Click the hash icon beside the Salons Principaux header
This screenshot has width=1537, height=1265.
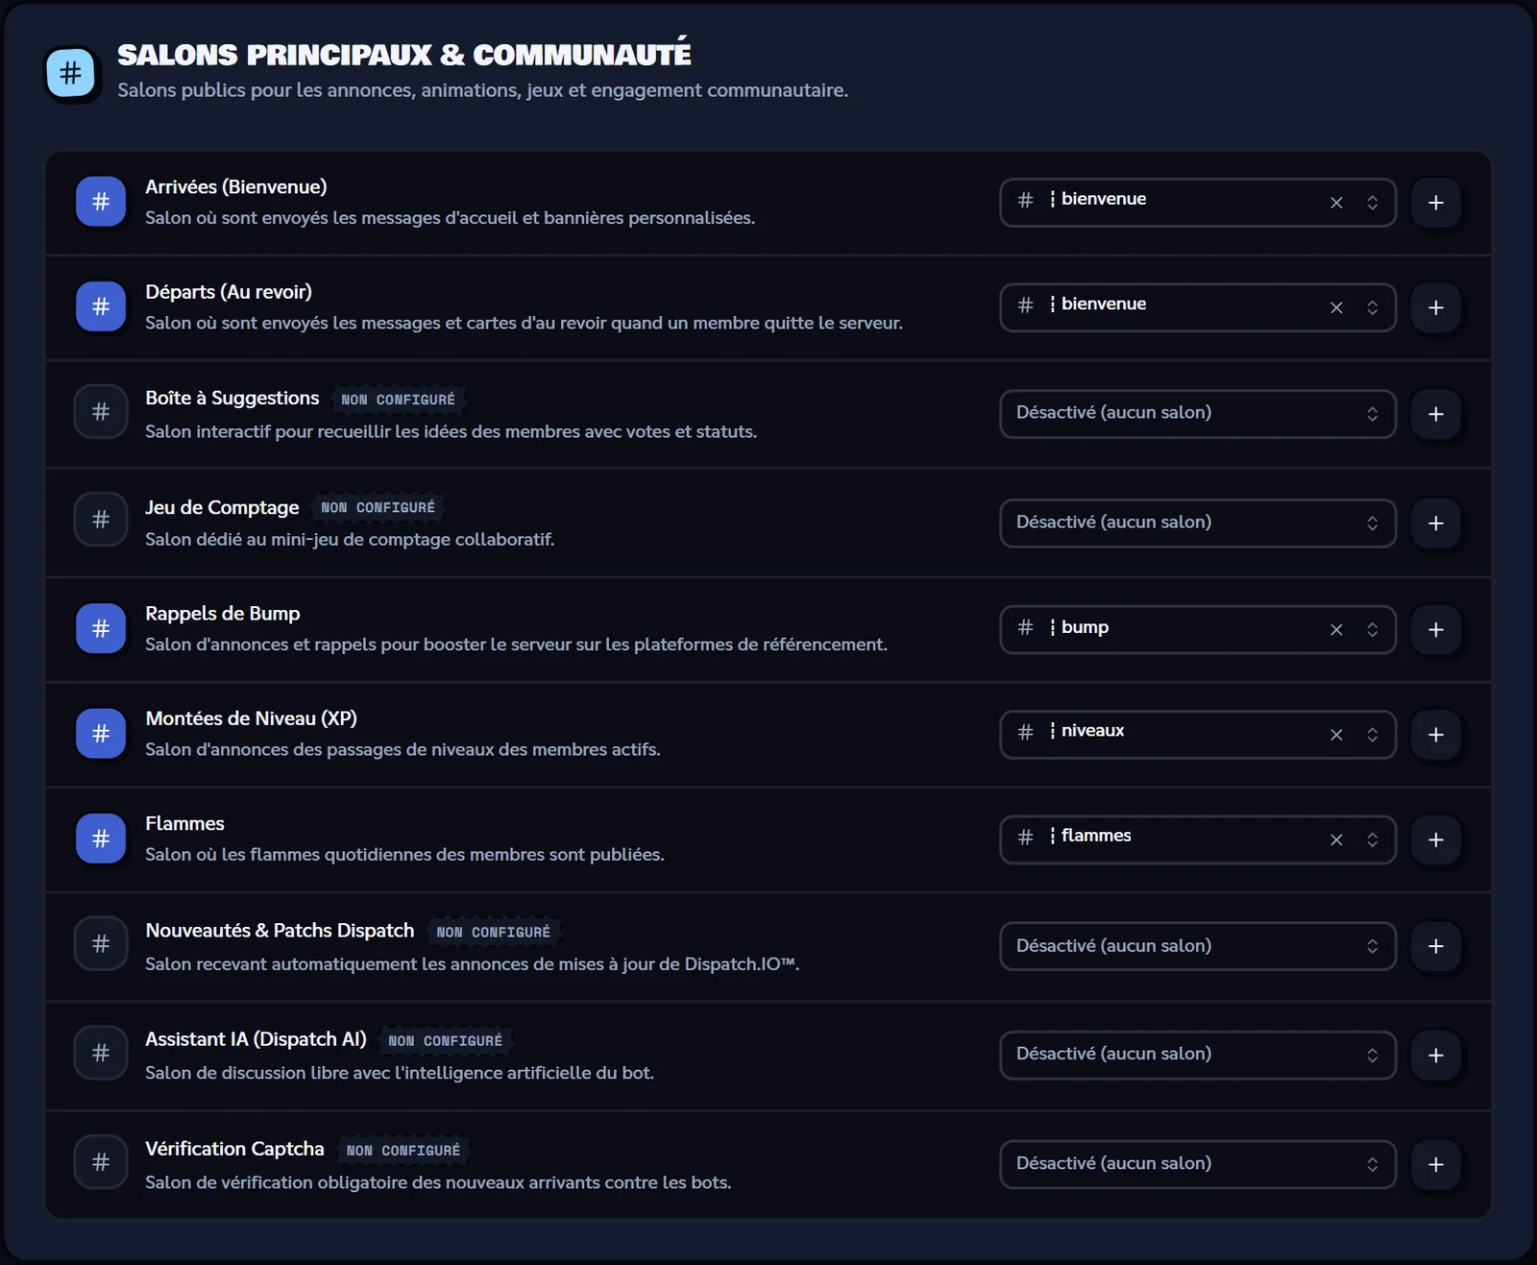(x=70, y=73)
